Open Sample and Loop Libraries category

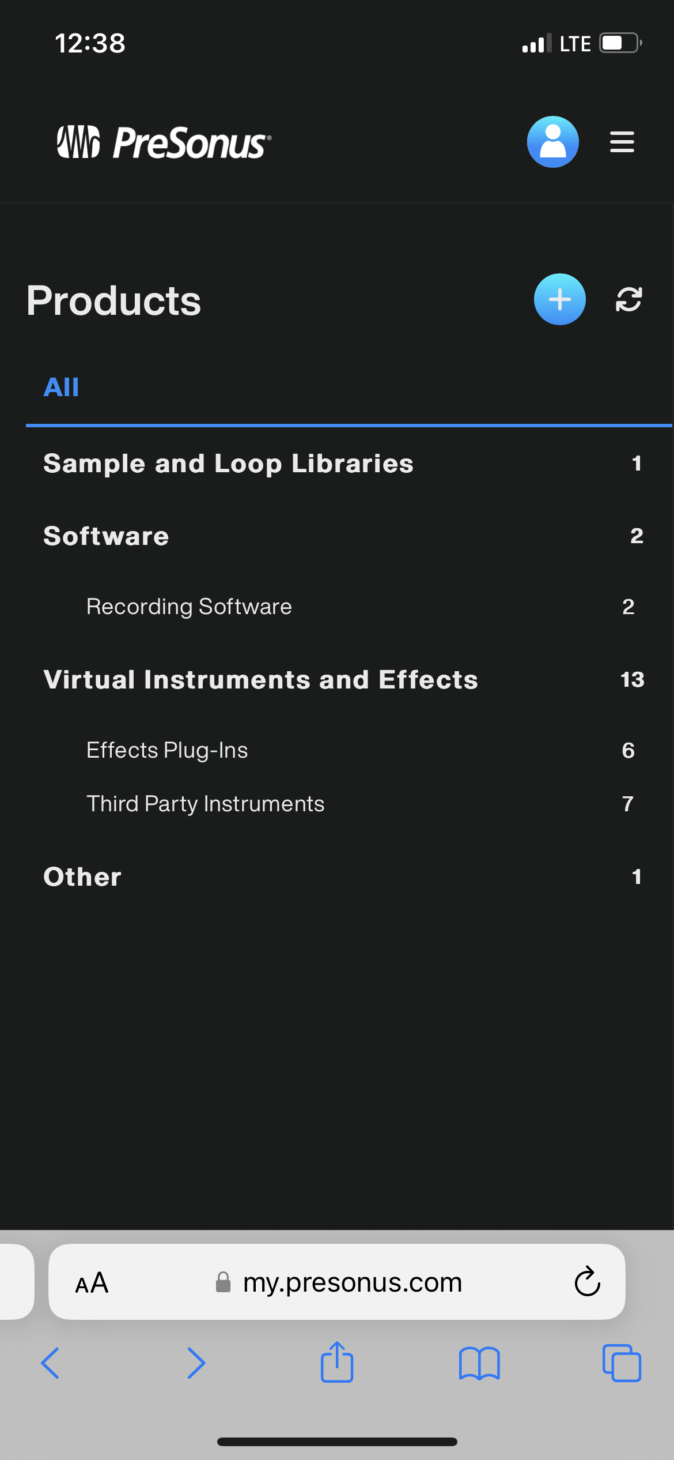[344, 464]
